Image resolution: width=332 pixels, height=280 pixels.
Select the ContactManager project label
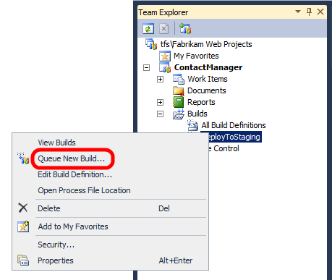[x=208, y=67]
